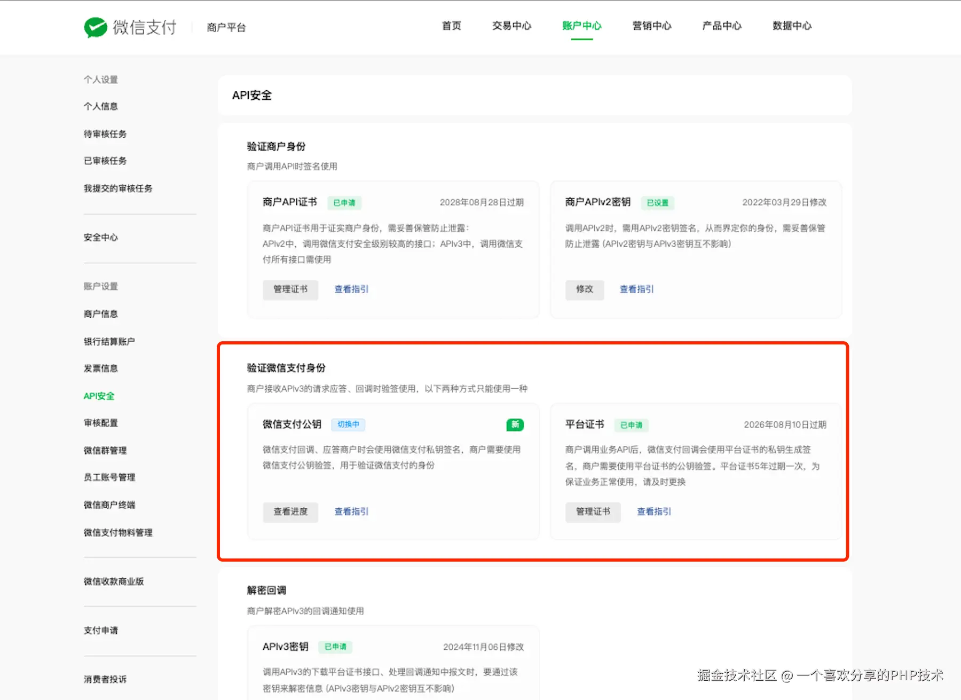Image resolution: width=961 pixels, height=700 pixels.
Task: Click subtitle 商户调用API时签名使用
Action: tap(292, 167)
